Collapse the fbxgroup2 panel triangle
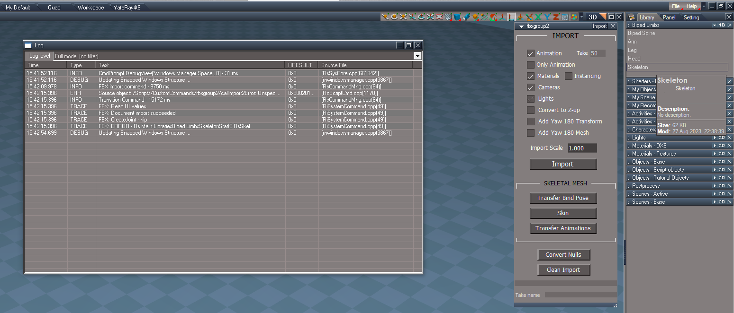734x313 pixels. 521,26
